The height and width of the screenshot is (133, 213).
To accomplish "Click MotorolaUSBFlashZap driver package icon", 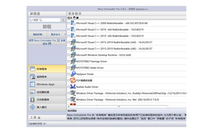I will click(x=73, y=93).
